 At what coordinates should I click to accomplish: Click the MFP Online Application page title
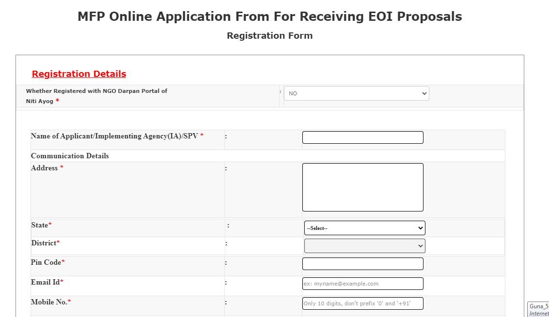(269, 16)
